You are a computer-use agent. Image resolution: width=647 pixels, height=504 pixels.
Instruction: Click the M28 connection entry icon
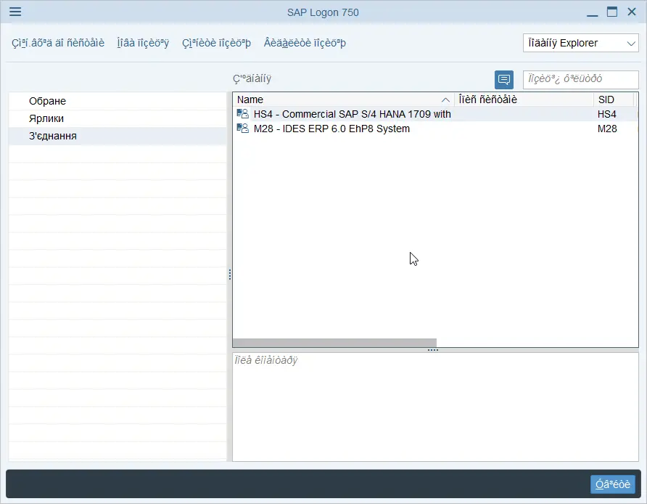click(x=242, y=129)
